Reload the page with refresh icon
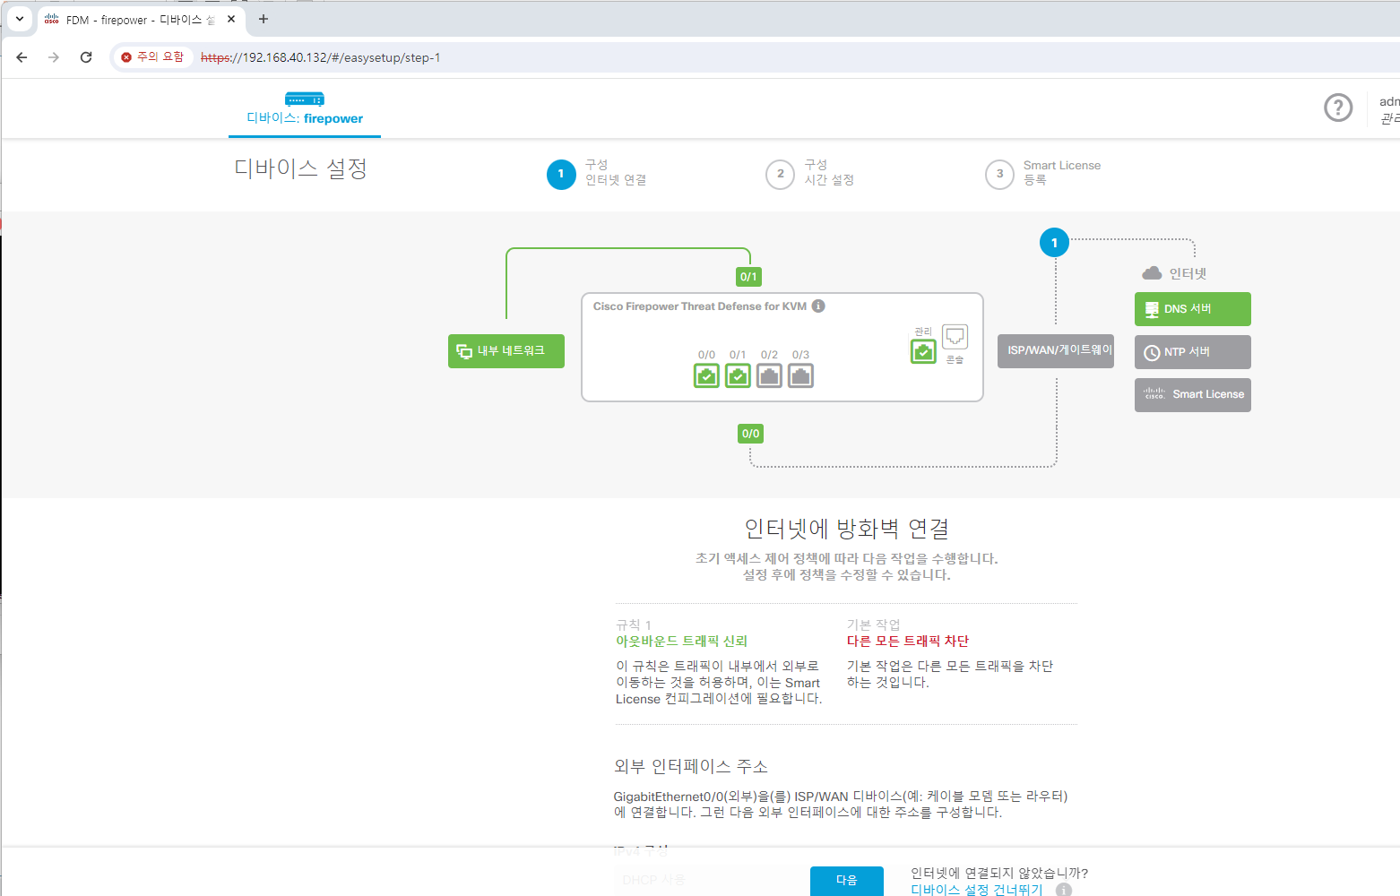Image resolution: width=1400 pixels, height=896 pixels. 86,57
